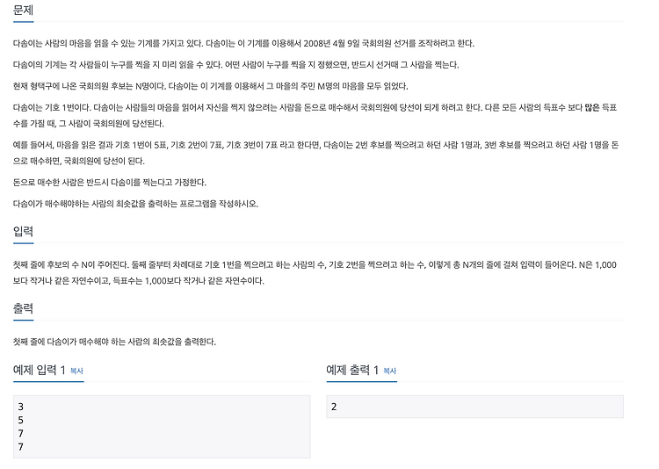Click the 예제 출력 1 heading

pos(352,371)
